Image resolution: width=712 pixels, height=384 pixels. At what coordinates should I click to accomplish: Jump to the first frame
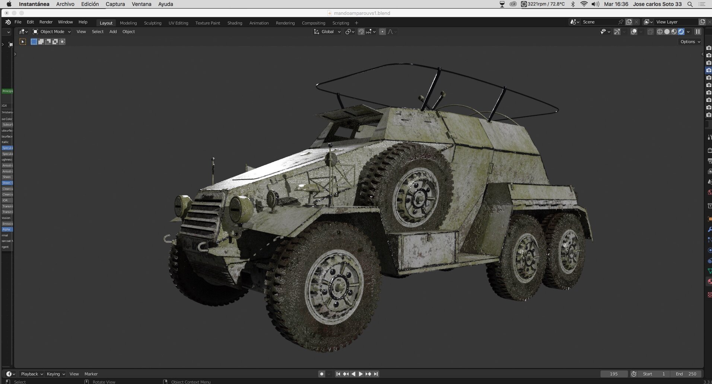click(x=338, y=374)
